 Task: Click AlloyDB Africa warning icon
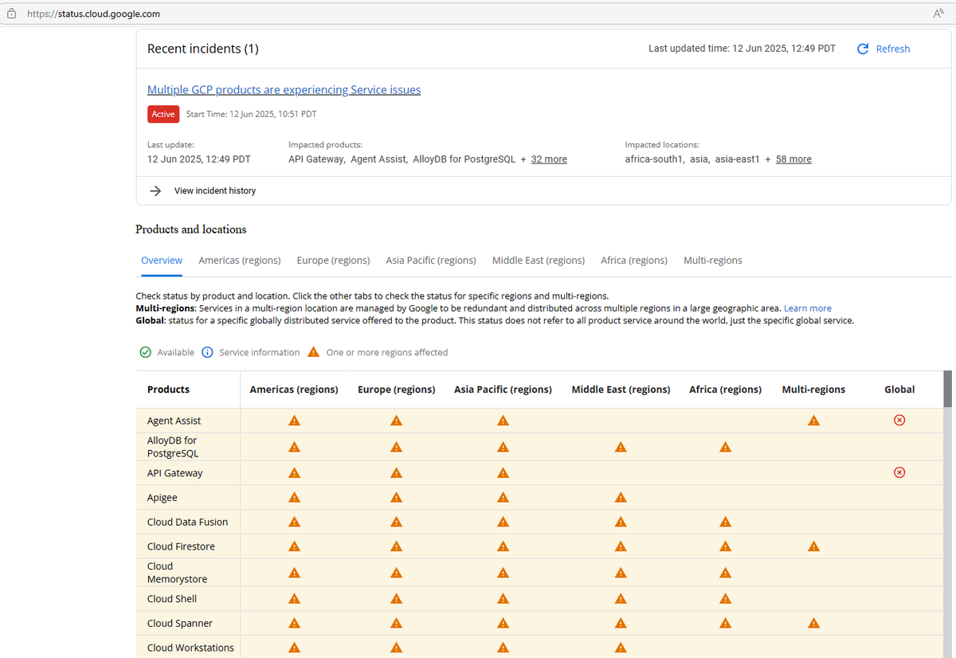pos(725,447)
